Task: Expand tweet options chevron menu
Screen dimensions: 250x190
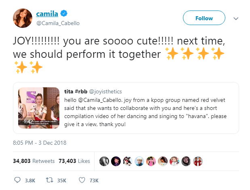Action: point(236,18)
